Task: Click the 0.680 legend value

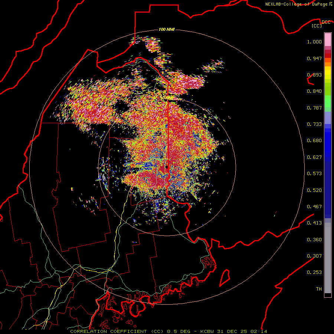Action: [x=314, y=141]
